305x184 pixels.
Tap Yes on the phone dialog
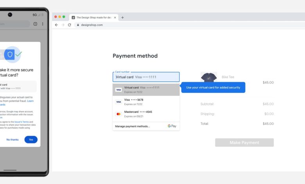click(x=31, y=139)
